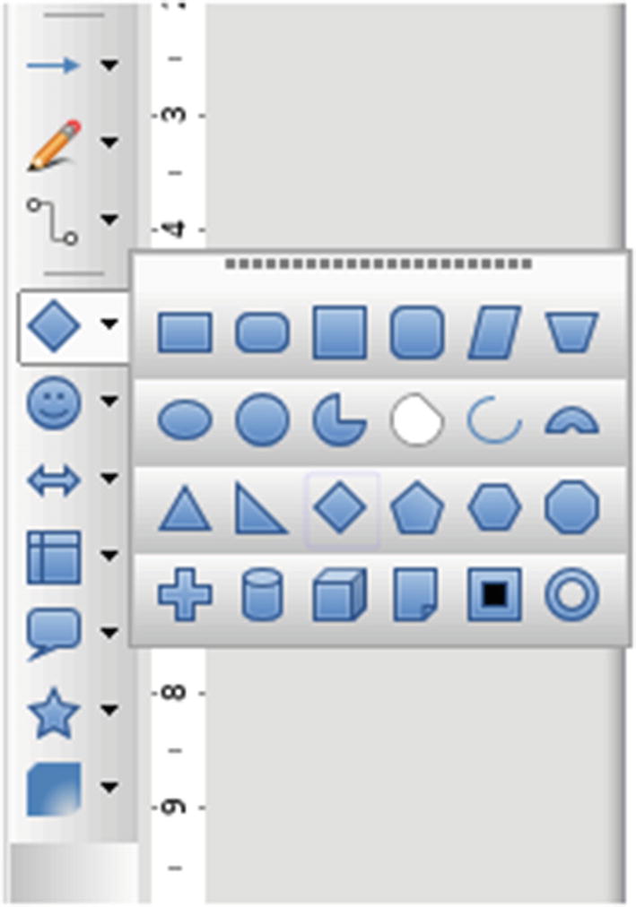
Task: Grab the dotted handle of the shapes palette
Action: tap(379, 264)
